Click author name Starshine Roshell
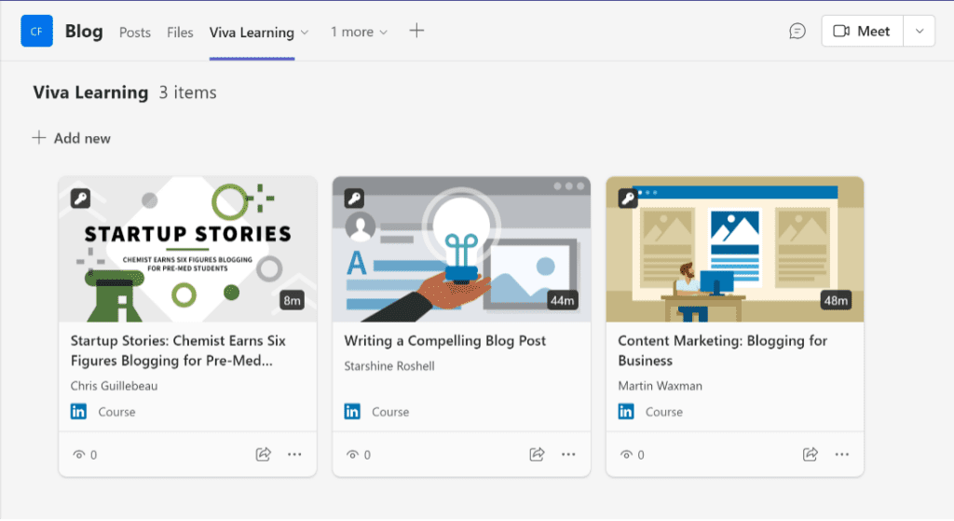This screenshot has height=521, width=954. 389,365
